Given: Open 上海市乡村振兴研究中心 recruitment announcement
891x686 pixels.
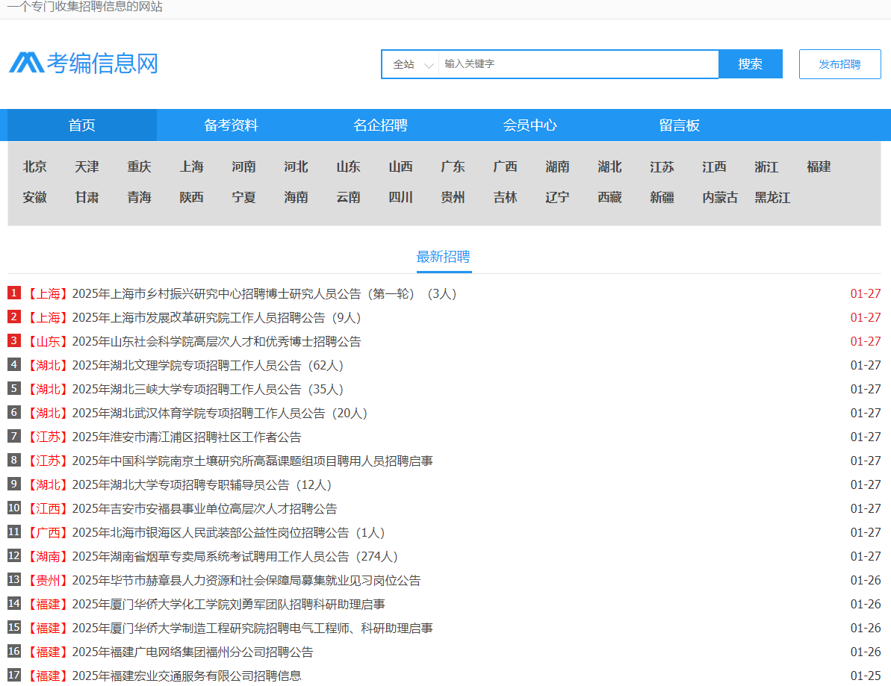Looking at the screenshot, I should point(264,294).
